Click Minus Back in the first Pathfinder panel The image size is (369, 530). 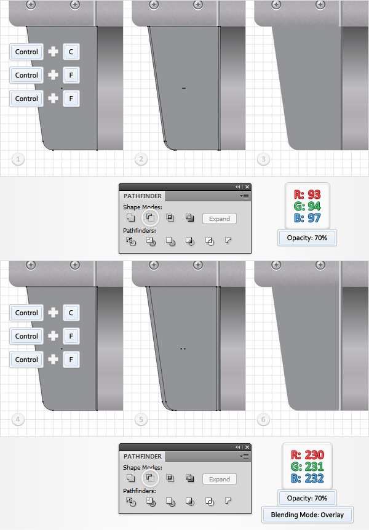tap(229, 240)
